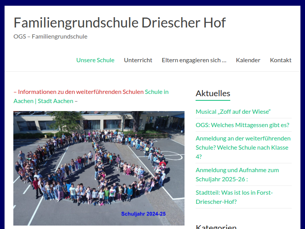Click the OGS – Familiengrundschule tagline

coord(50,37)
